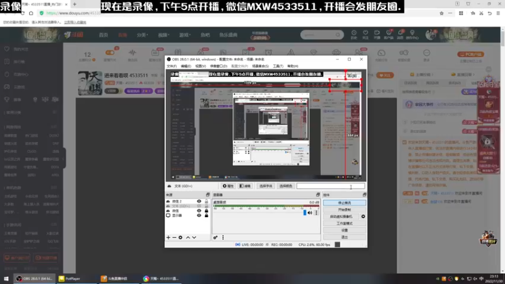Open Douyu 关注 heart icon in header

click(365, 35)
